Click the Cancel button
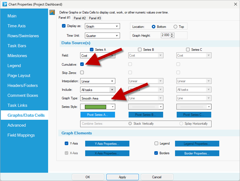The image size is (240, 181). [157, 177]
